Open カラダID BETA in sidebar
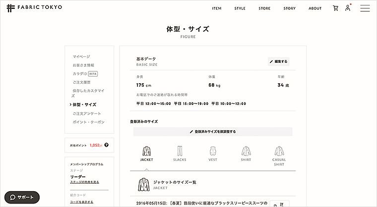The image size is (377, 207). 85,74
